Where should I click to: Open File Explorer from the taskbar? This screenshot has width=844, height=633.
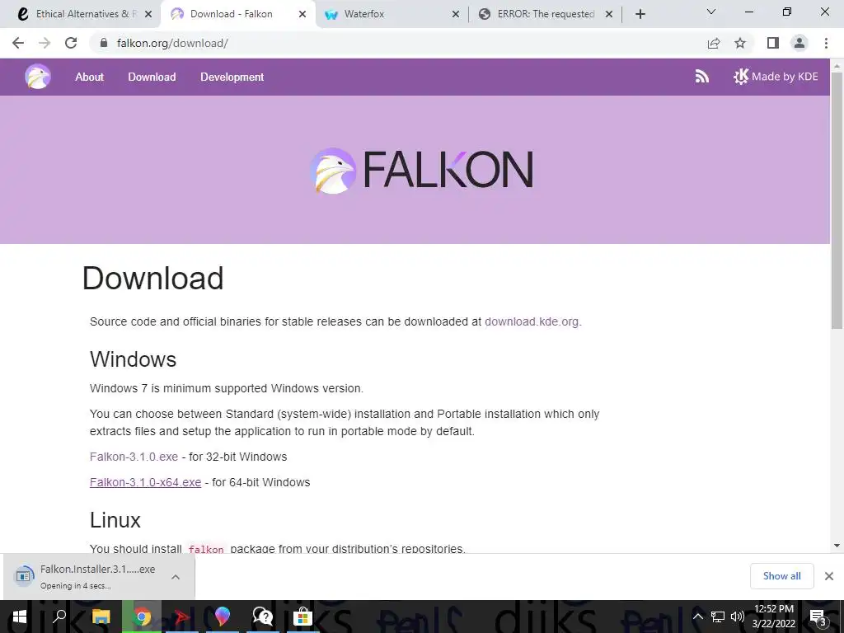101,617
